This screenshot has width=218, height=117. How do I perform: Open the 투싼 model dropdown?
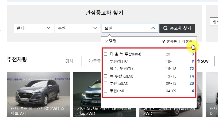click(x=78, y=28)
